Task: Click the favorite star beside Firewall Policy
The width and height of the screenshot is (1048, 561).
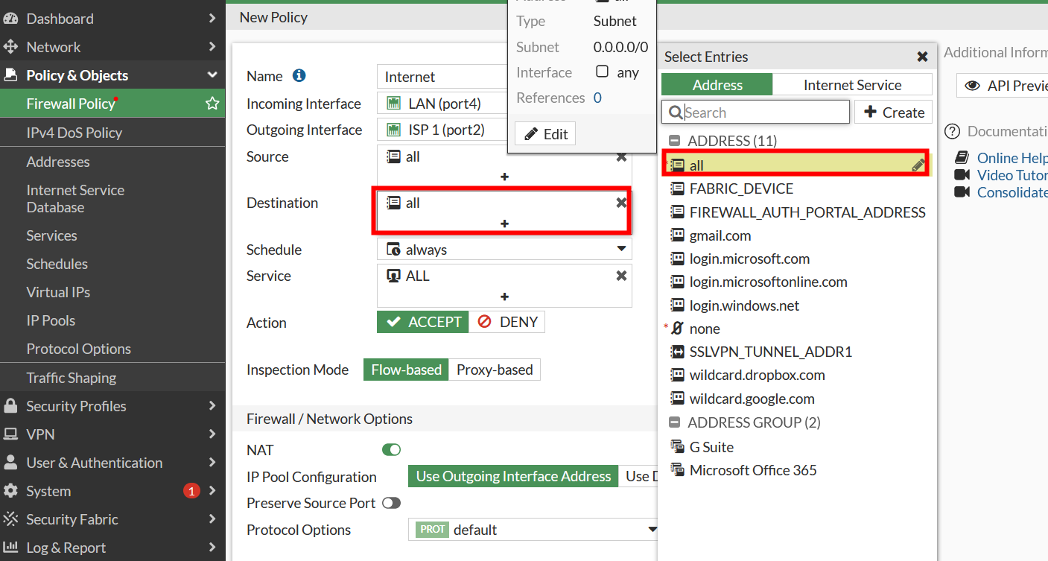Action: tap(212, 104)
